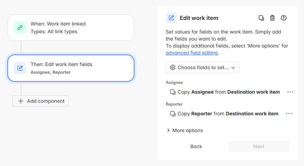Open the Choose fields to set dropdown
The width and height of the screenshot is (304, 166).
pos(203,67)
